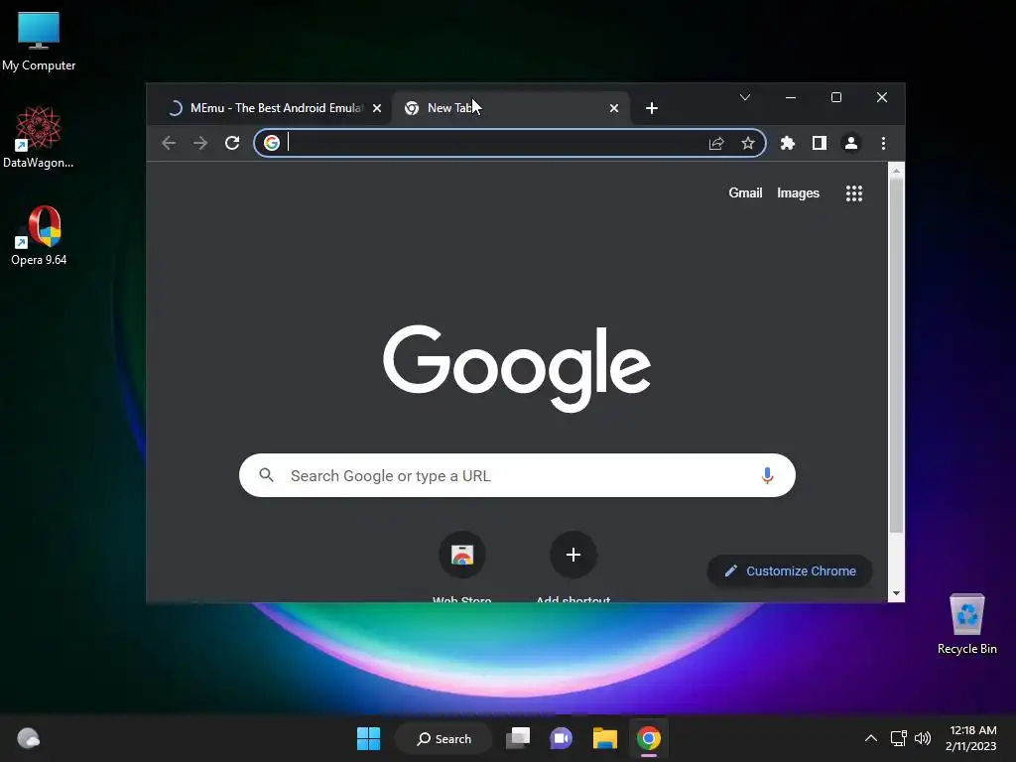The image size is (1016, 762).
Task: Open the Gmail link
Action: [745, 193]
